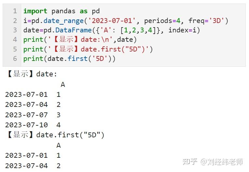Click line number 3 in gutter
Viewport: 249px width, 172px height.
(15, 30)
